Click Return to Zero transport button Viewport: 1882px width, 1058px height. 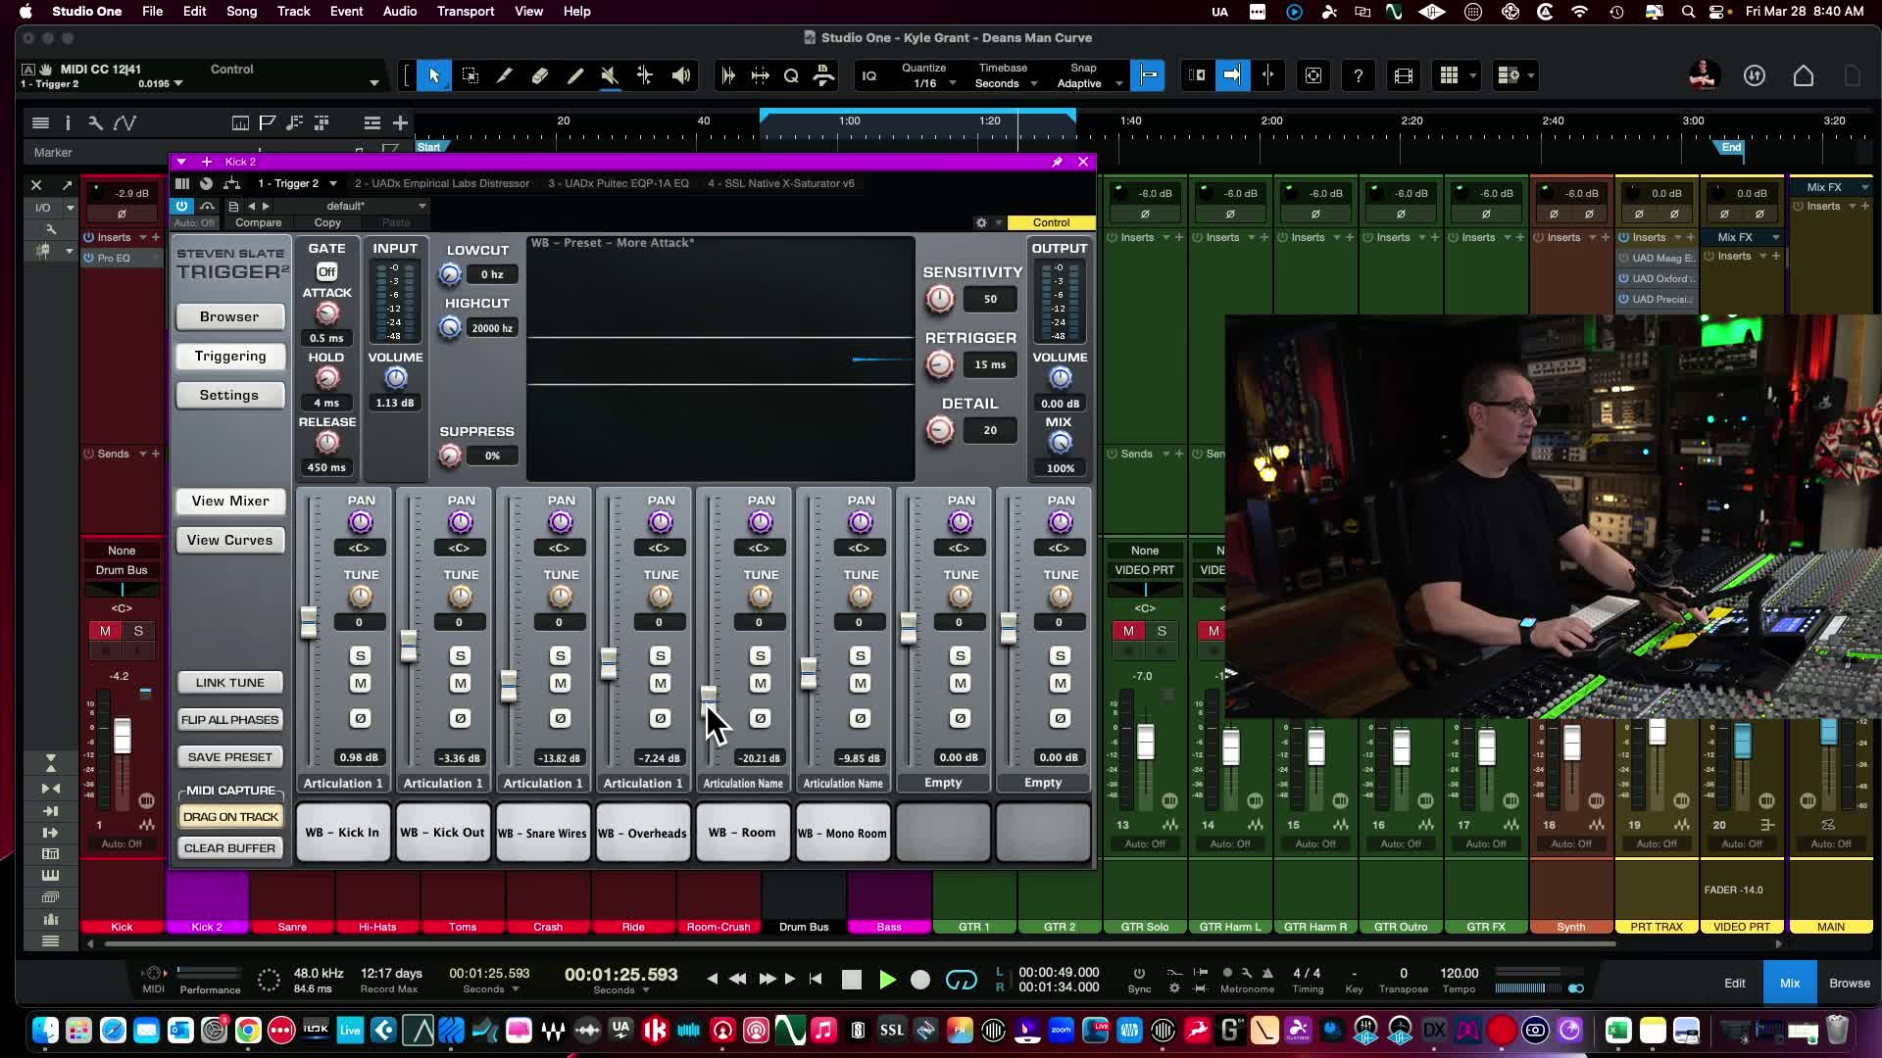[x=816, y=979]
